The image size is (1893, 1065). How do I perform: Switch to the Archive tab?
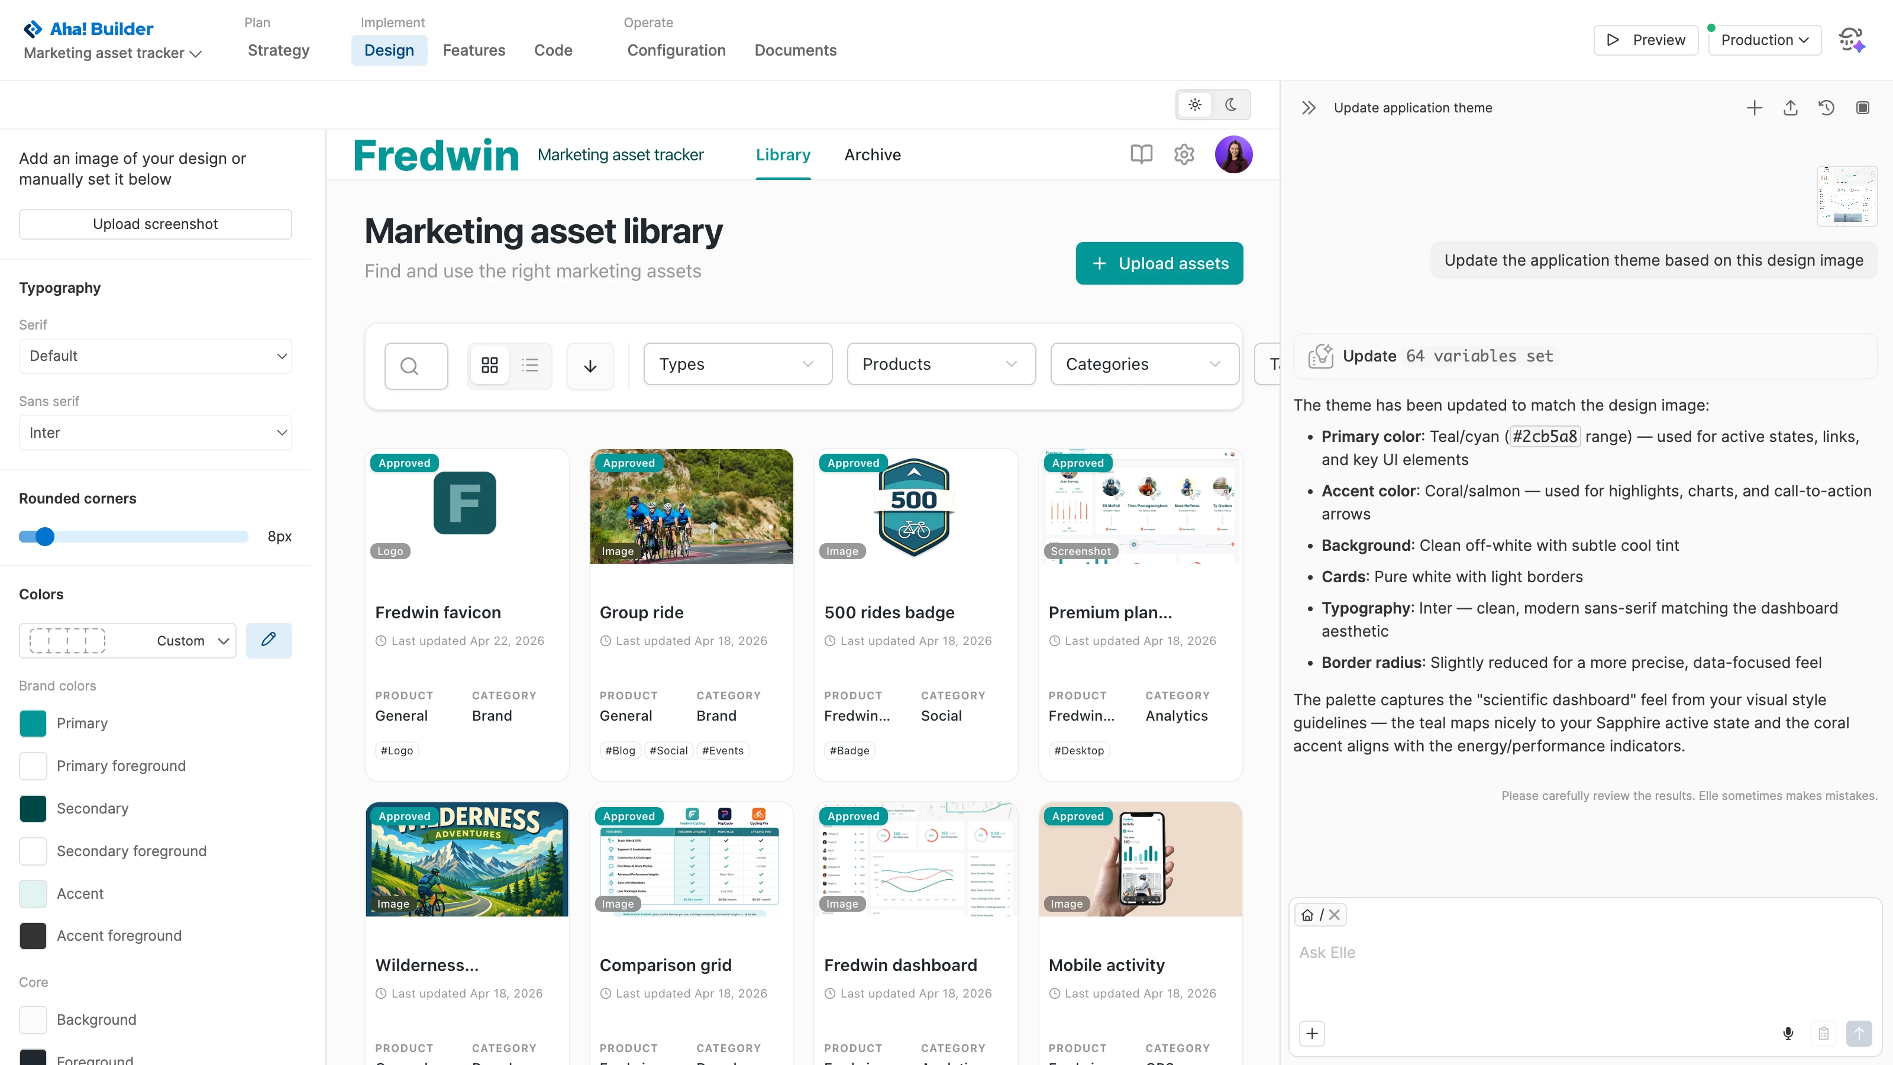click(x=873, y=155)
